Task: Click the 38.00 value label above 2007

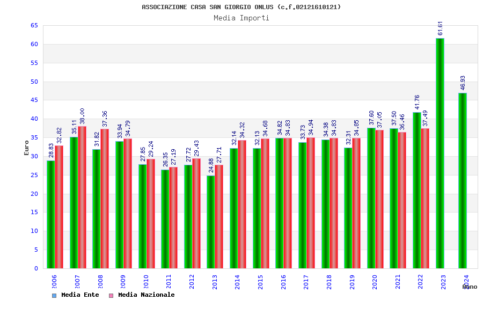Action: 82,116
